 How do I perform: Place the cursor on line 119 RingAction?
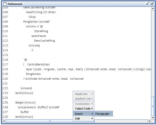[x=33, y=74]
